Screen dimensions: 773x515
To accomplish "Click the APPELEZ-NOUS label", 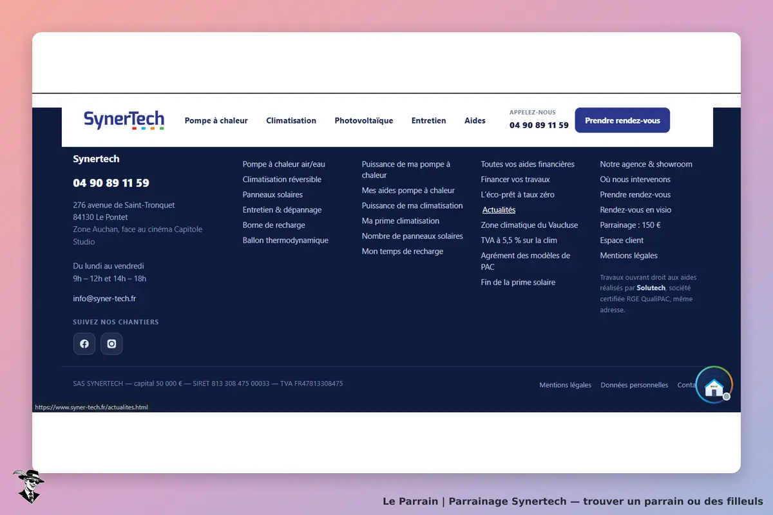I will coord(533,112).
